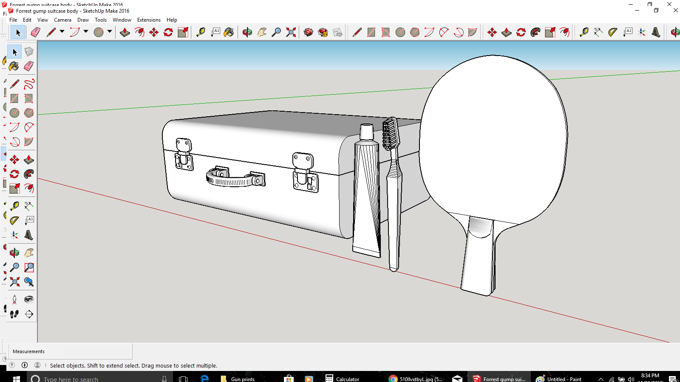The width and height of the screenshot is (680, 382).
Task: Click the Previous view camera icon
Action: coord(29,282)
